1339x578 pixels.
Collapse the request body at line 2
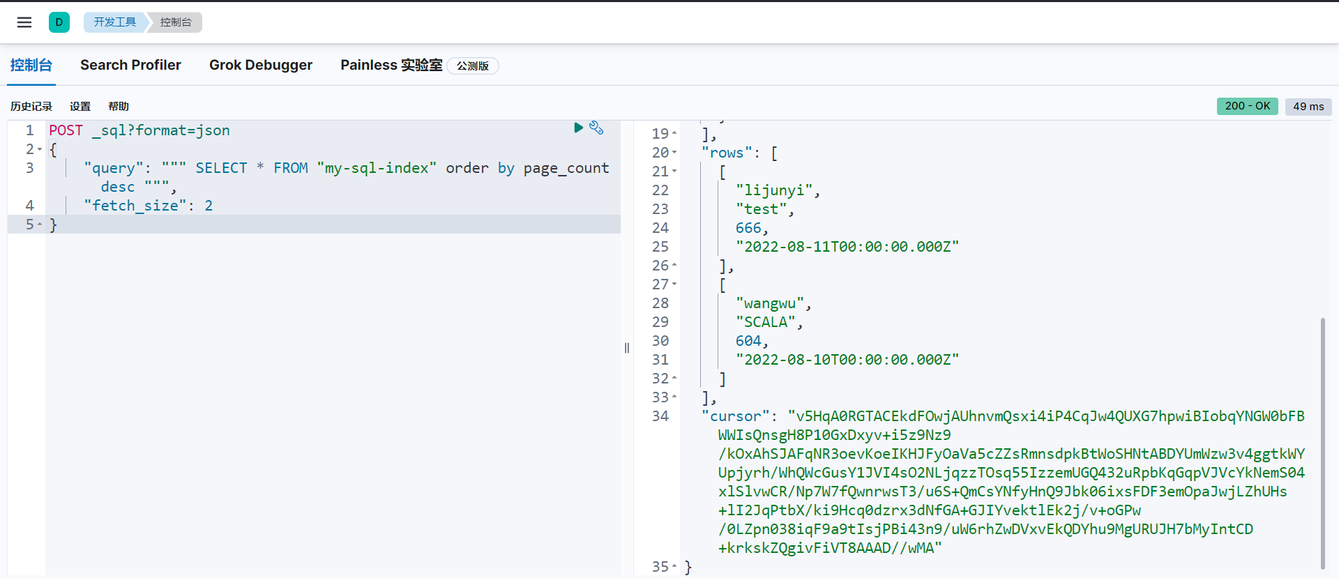pos(40,149)
